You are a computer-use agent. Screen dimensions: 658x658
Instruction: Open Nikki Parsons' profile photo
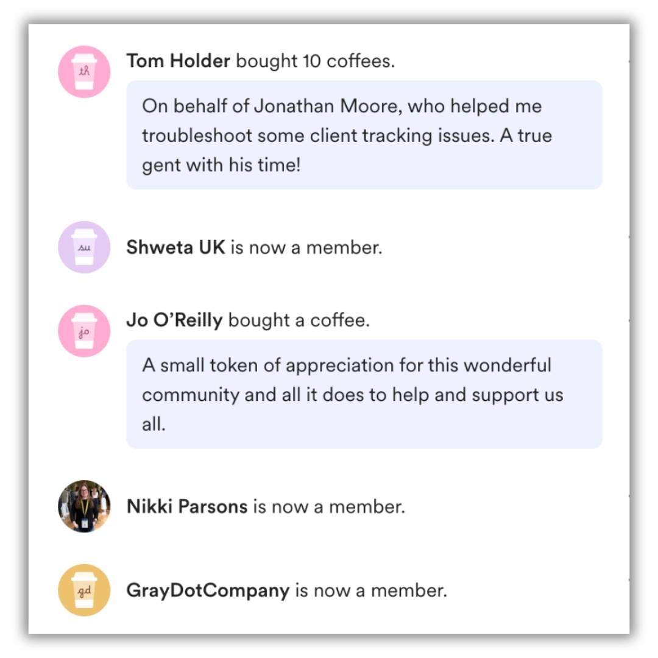click(x=84, y=506)
